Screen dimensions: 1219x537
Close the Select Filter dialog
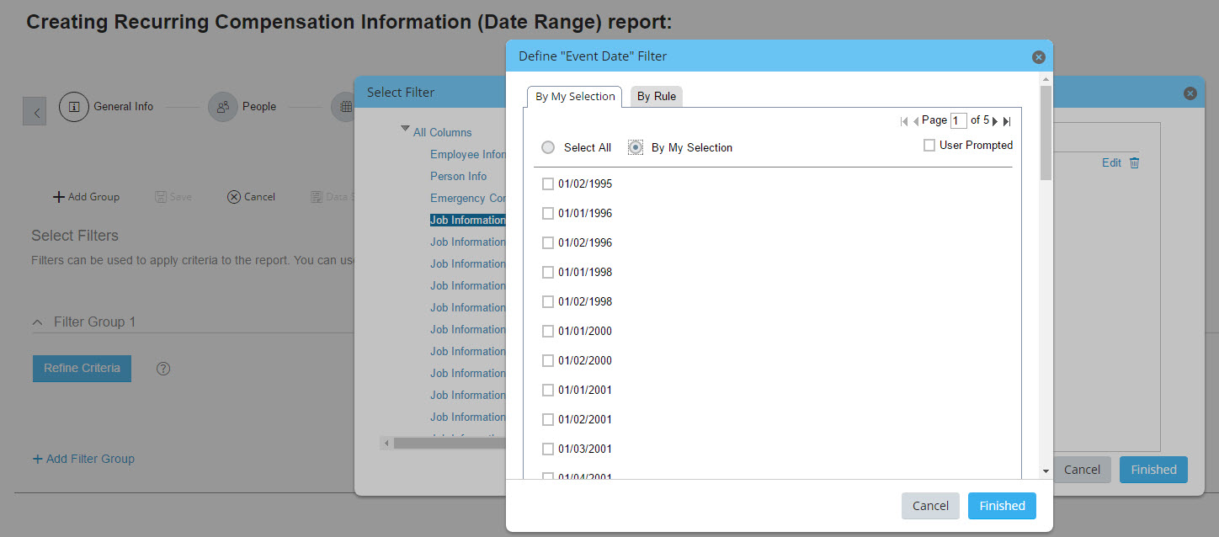[x=1190, y=93]
